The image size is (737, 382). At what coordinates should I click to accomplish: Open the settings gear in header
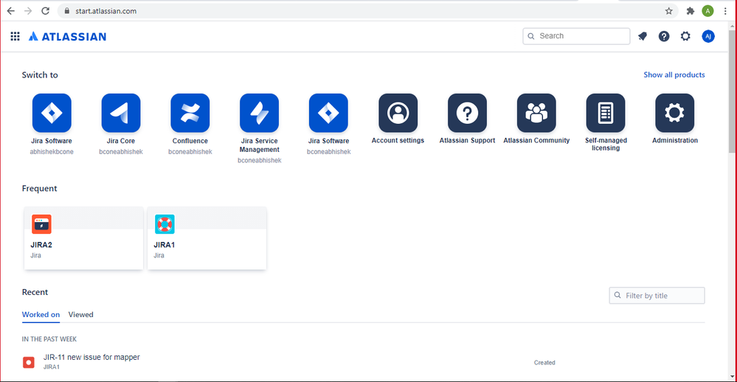coord(685,36)
